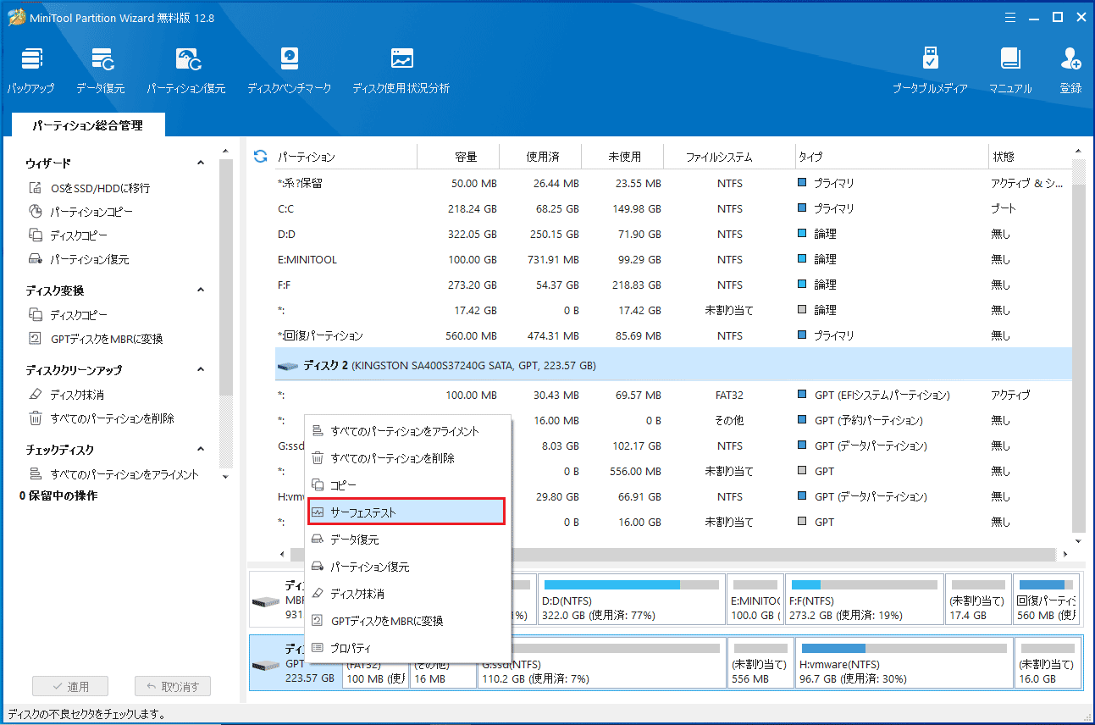Click the partition list horizontal scrollbar
1095x725 pixels.
coord(673,554)
